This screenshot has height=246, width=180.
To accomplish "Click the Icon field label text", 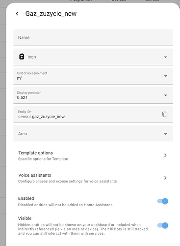I will [32, 57].
